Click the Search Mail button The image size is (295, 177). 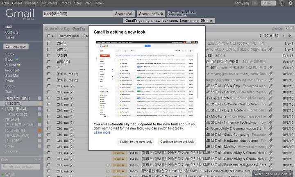pyautogui.click(x=124, y=14)
